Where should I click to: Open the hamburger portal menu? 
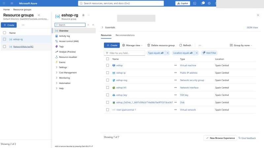click(x=12, y=3)
